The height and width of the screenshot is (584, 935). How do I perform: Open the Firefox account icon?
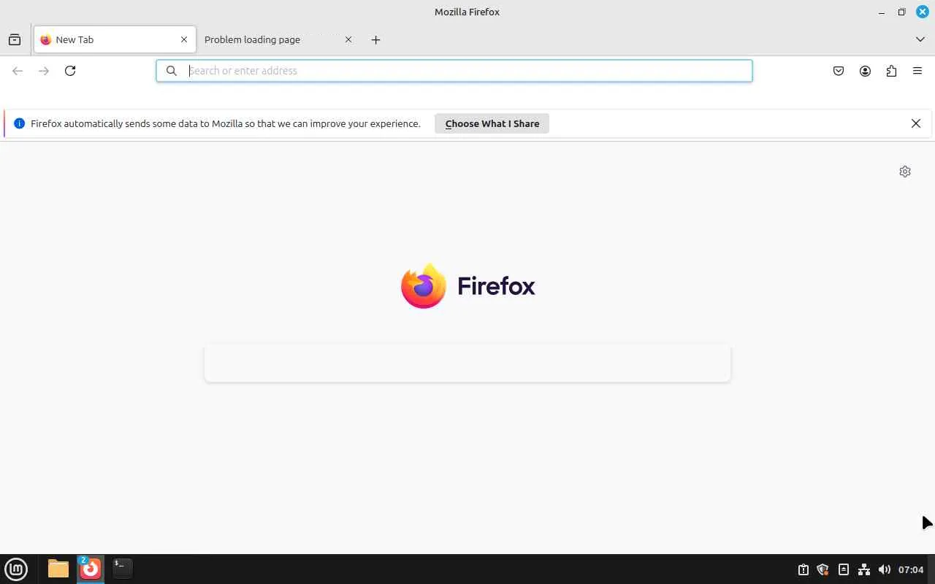coord(865,71)
